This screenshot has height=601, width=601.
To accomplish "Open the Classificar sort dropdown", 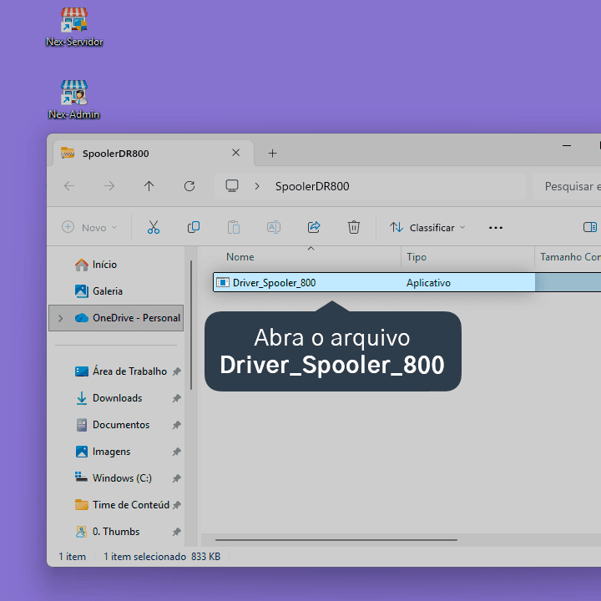I will click(427, 228).
